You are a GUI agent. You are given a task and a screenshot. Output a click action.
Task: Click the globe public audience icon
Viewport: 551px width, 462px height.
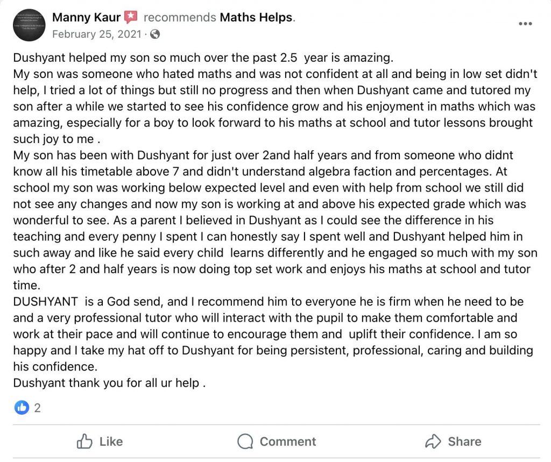point(155,34)
